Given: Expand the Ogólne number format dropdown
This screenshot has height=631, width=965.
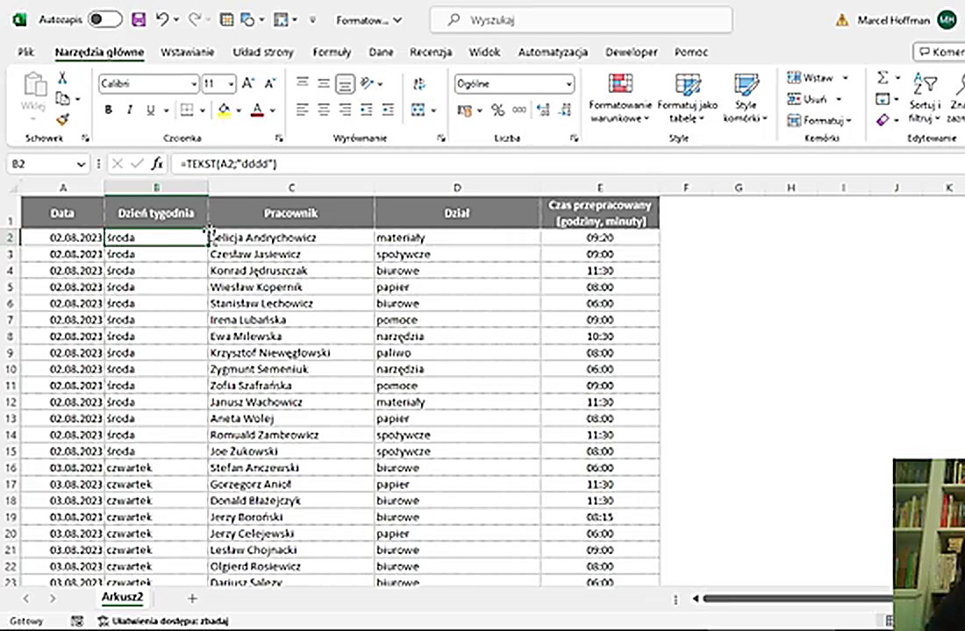Looking at the screenshot, I should (x=568, y=84).
